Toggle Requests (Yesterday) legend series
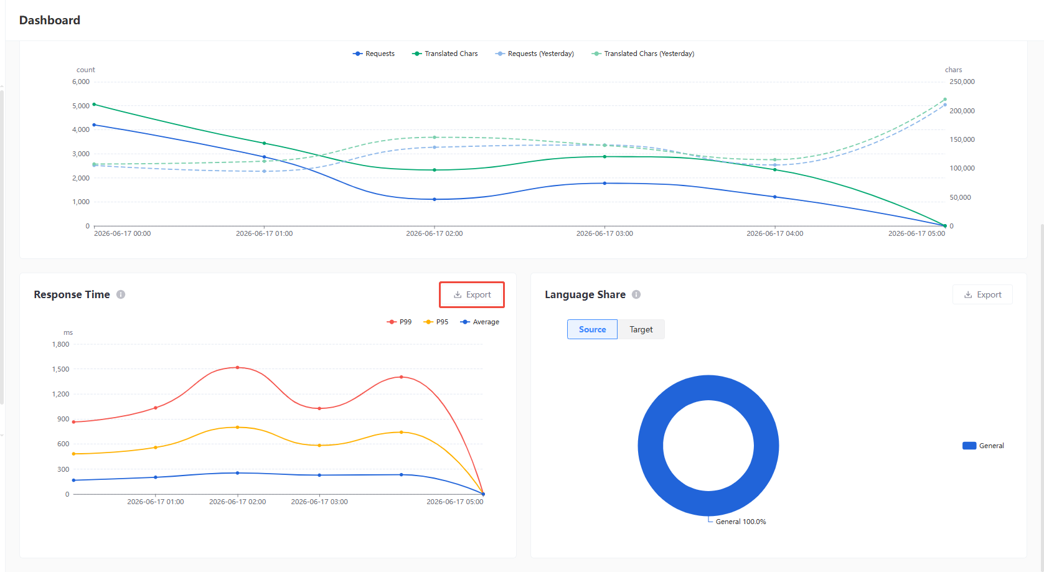The image size is (1044, 572). pyautogui.click(x=534, y=54)
